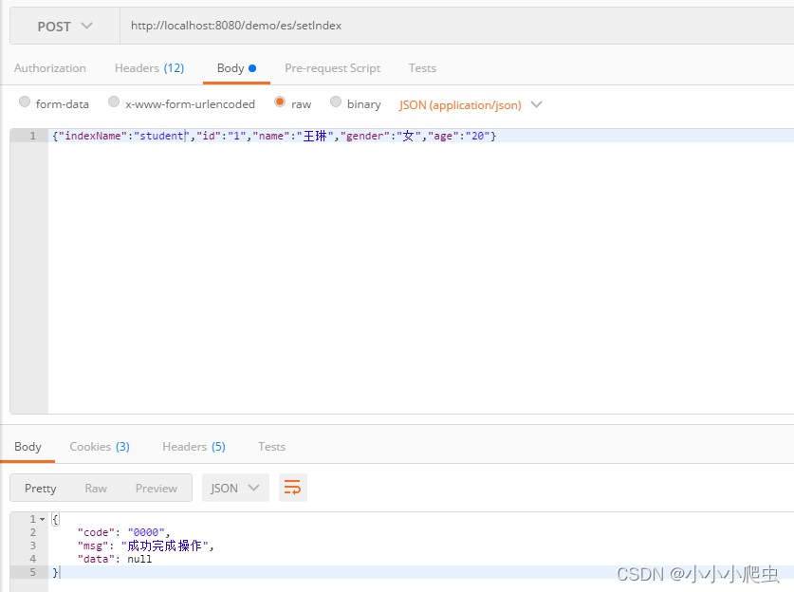
Task: Open the request Tests tab
Action: [422, 68]
